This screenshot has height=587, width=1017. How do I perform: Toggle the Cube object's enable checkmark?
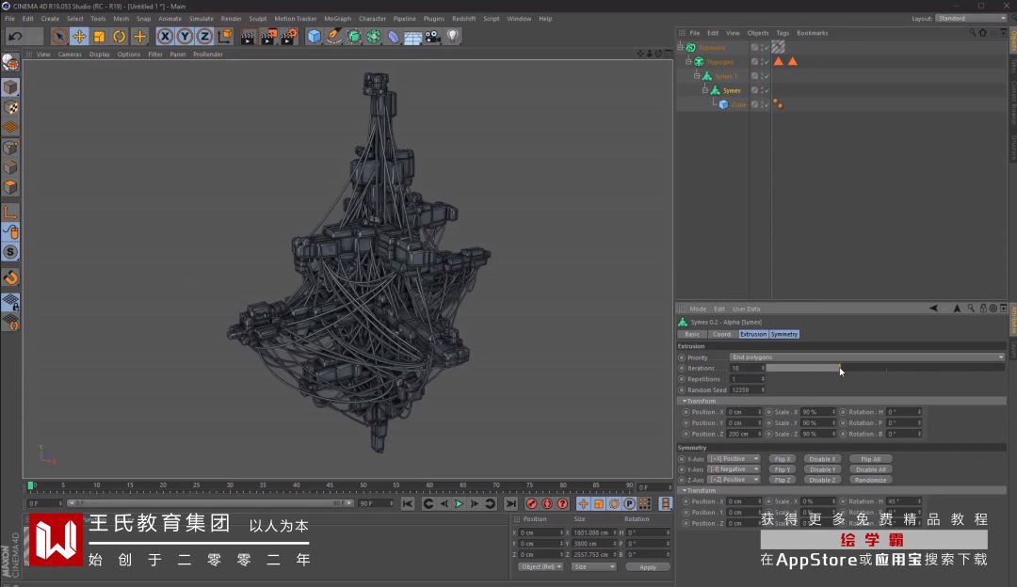(767, 104)
